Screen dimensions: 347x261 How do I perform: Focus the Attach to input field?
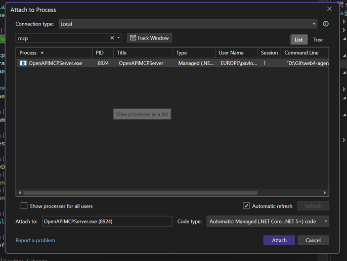107,222
